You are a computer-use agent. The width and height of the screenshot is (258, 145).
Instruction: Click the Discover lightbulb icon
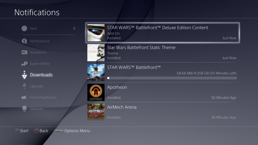tap(24, 109)
